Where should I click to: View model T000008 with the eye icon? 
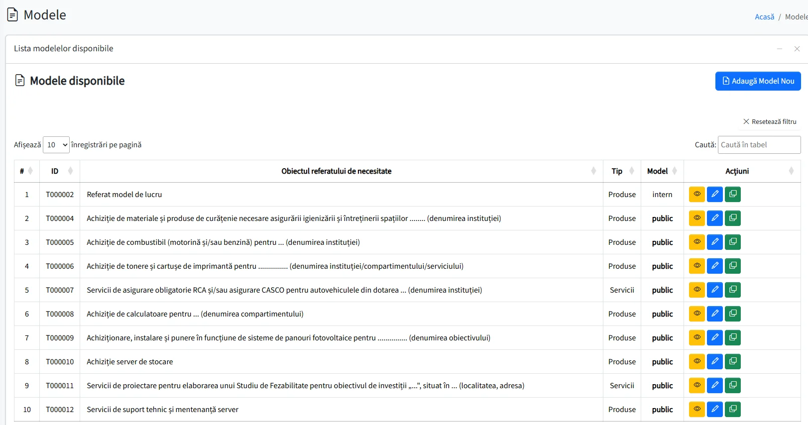697,314
